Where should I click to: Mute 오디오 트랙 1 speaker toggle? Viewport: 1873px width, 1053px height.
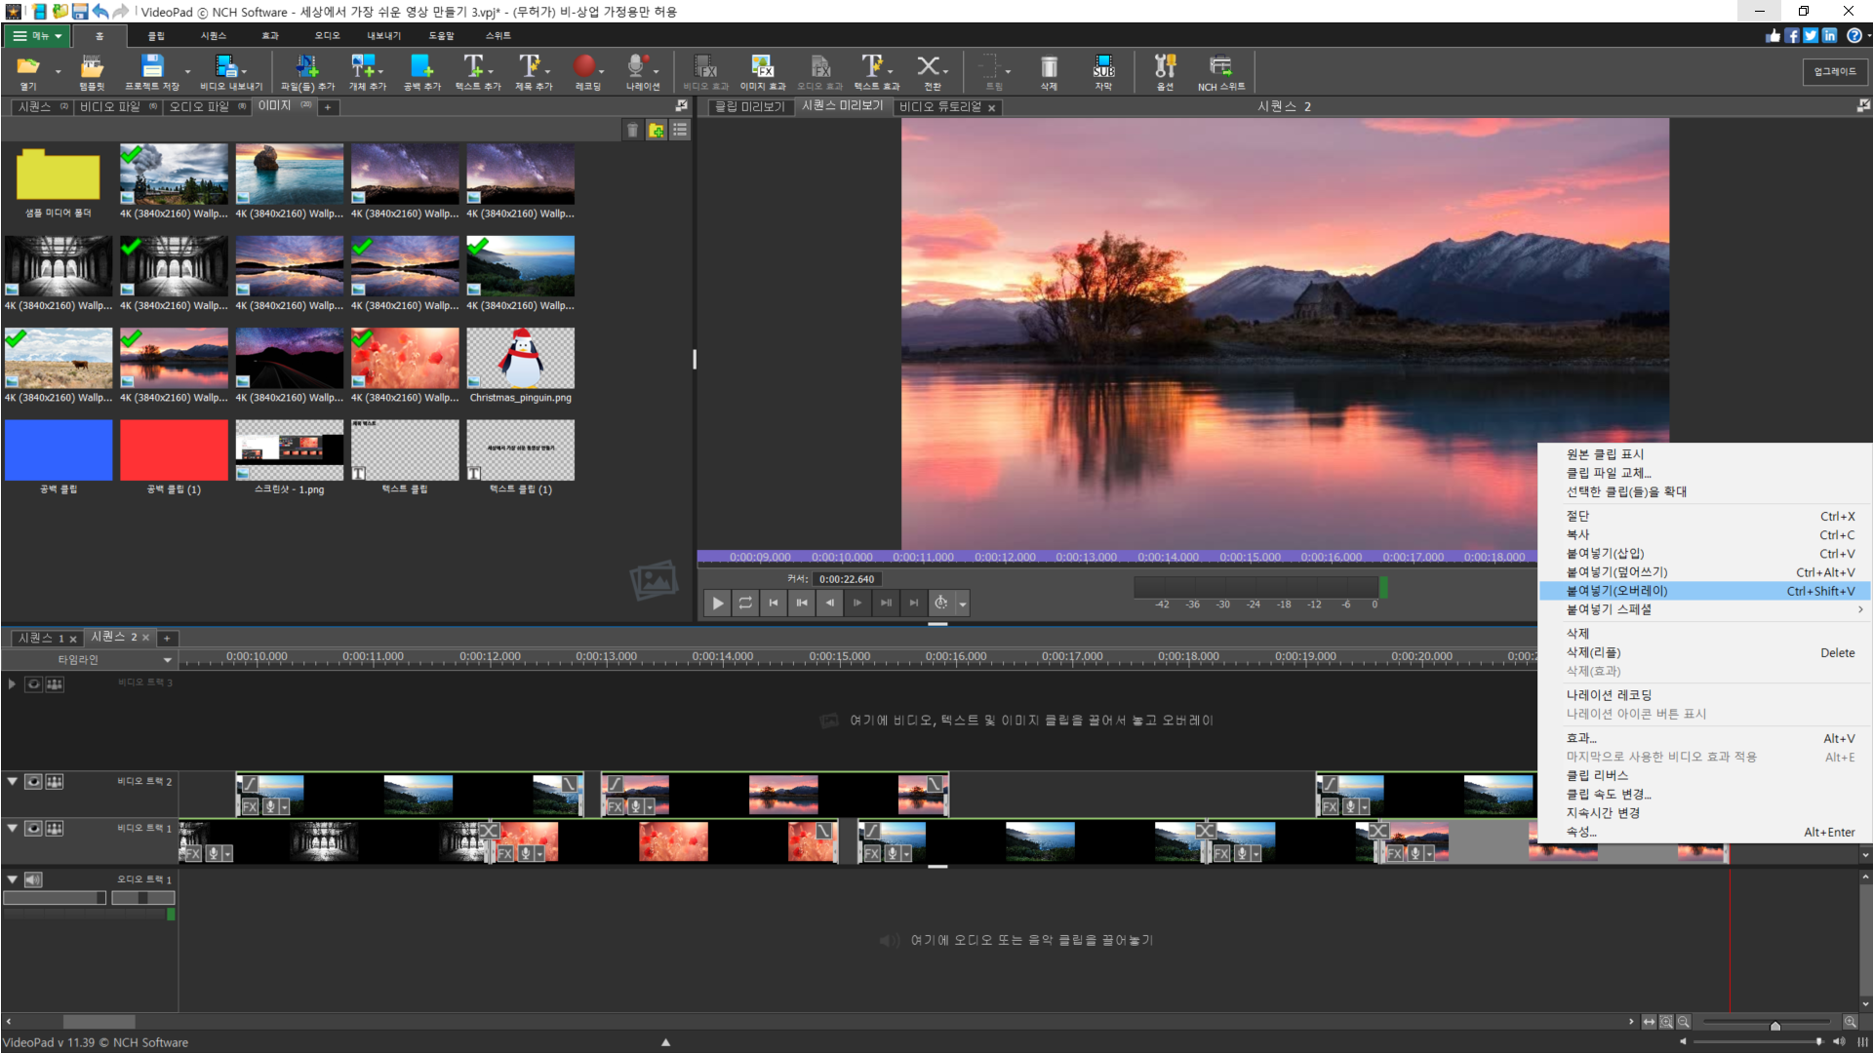click(x=33, y=879)
